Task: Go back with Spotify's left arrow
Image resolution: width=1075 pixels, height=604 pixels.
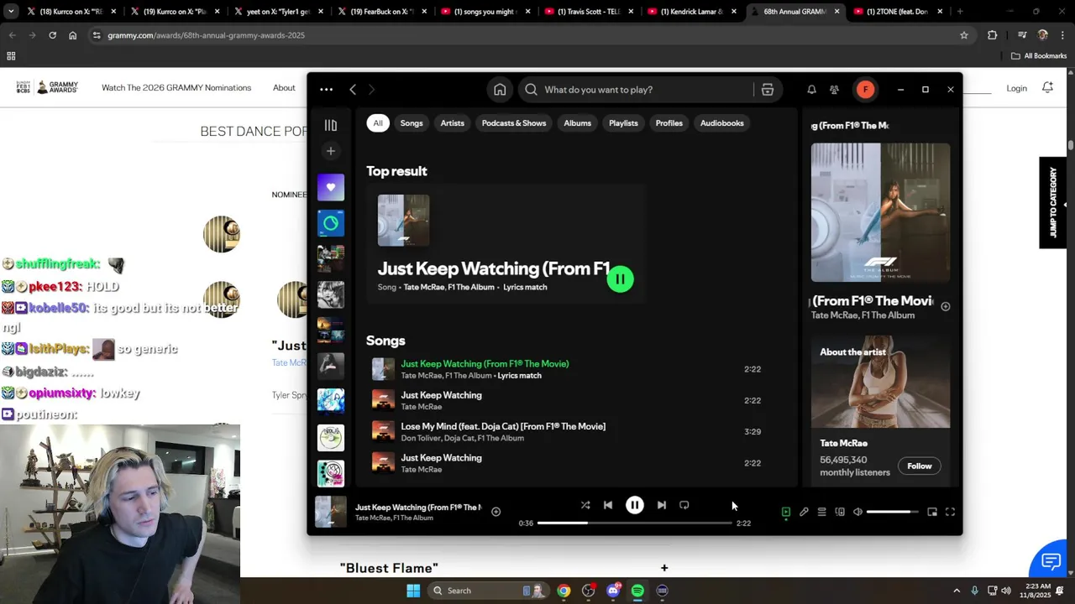Action: tap(353, 90)
